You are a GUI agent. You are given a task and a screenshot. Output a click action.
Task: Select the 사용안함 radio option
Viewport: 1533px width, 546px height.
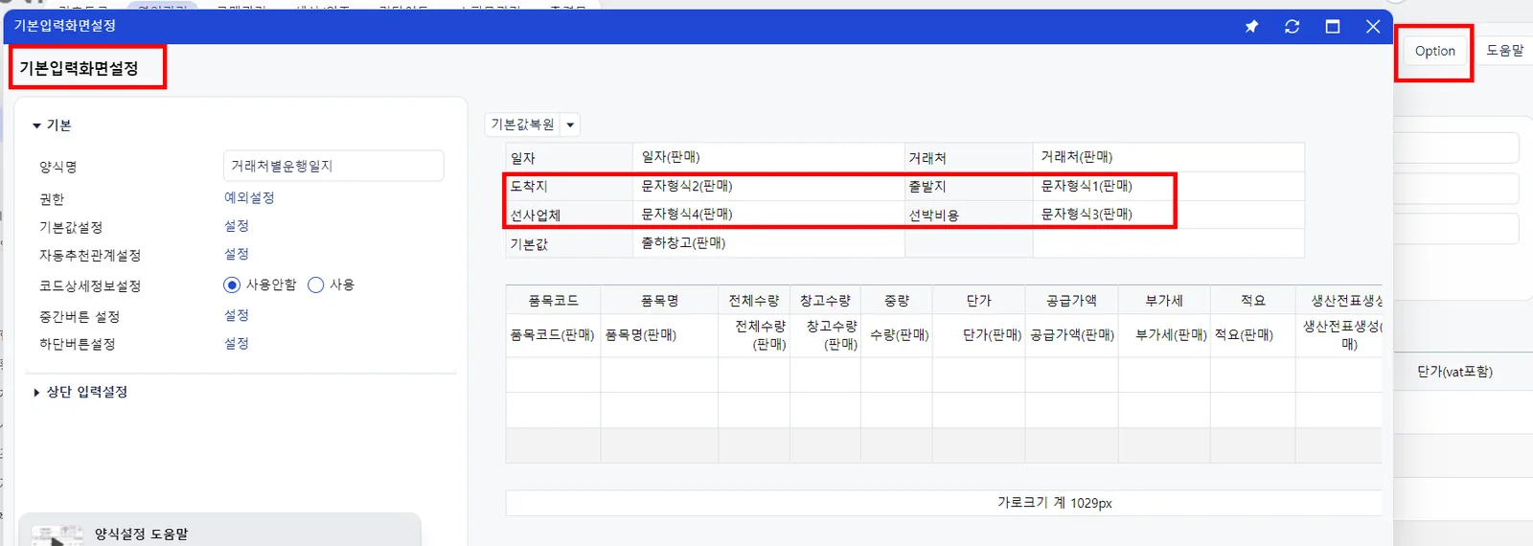pos(232,284)
